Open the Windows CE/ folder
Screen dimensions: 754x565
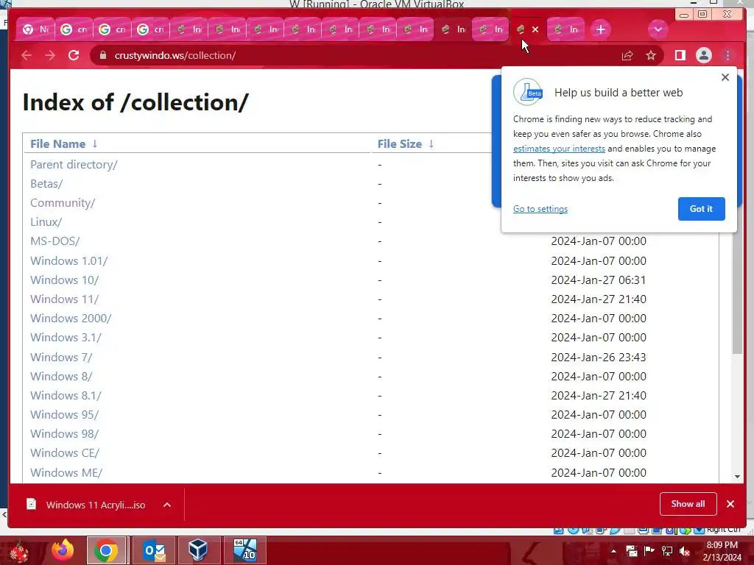65,453
